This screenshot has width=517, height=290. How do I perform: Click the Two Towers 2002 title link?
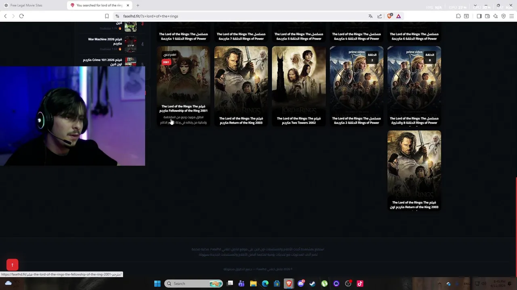(x=299, y=120)
